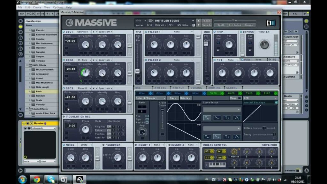Open OSC1 wavetable dropdown showing Squ-Sw1
Viewport: 327px width, 184px height.
82,32
